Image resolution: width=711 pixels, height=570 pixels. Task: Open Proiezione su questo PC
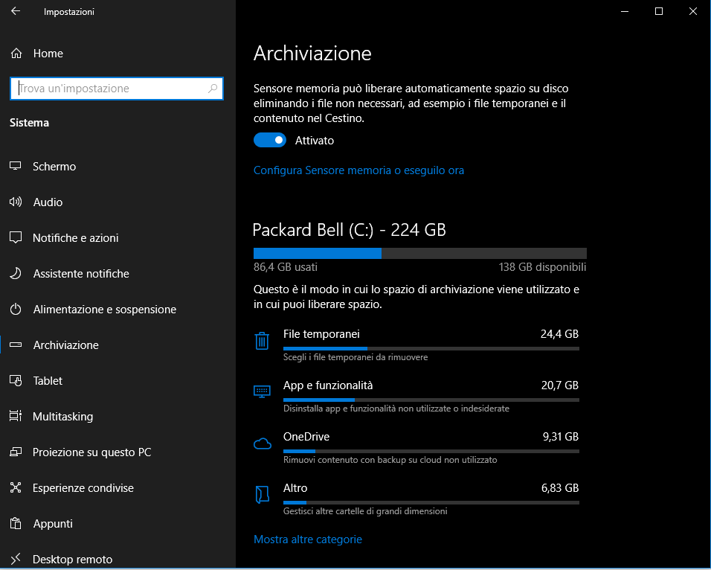click(91, 452)
